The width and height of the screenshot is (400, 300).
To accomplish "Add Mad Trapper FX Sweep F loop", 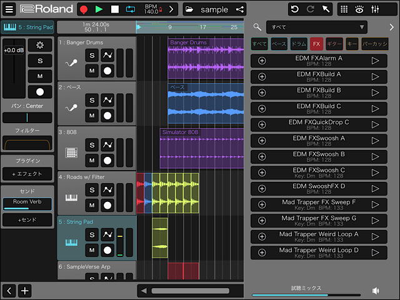I will point(262,204).
